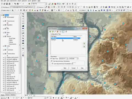Select the second row in the Configuration Files list

[x=65, y=40]
